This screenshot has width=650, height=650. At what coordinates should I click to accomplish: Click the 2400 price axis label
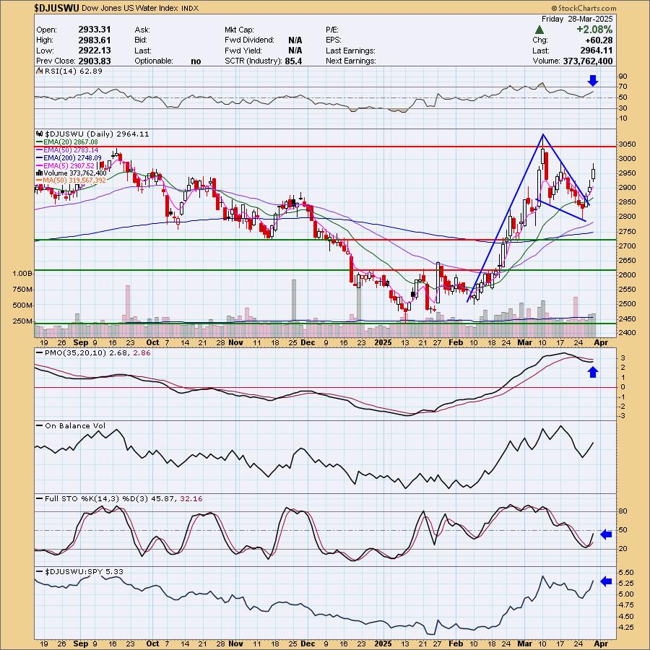point(627,332)
